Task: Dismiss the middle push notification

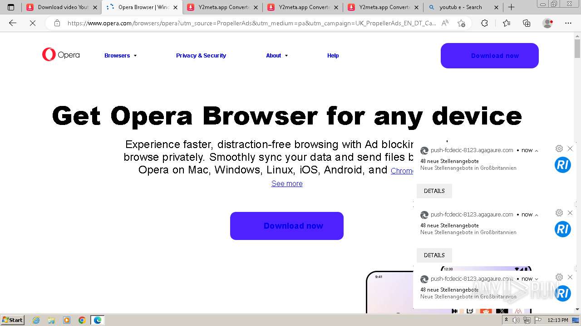Action: point(570,213)
